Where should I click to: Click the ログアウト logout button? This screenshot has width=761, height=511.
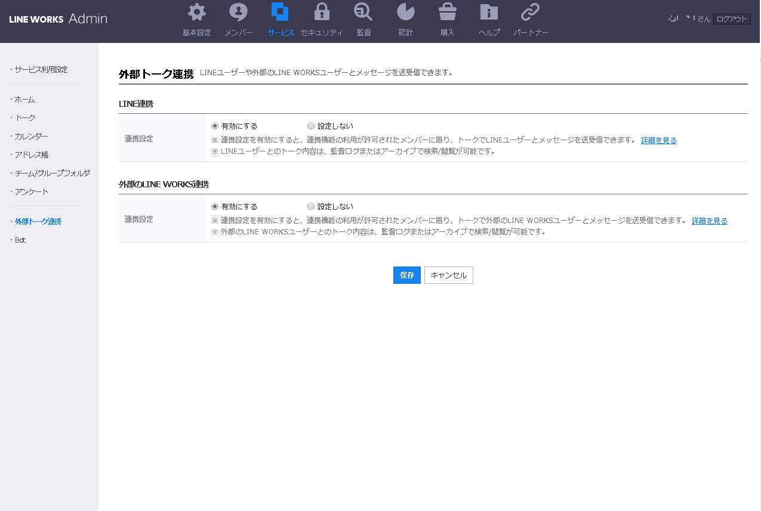point(731,19)
